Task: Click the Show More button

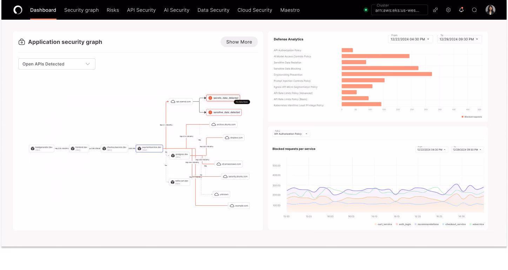Action: pyautogui.click(x=239, y=42)
